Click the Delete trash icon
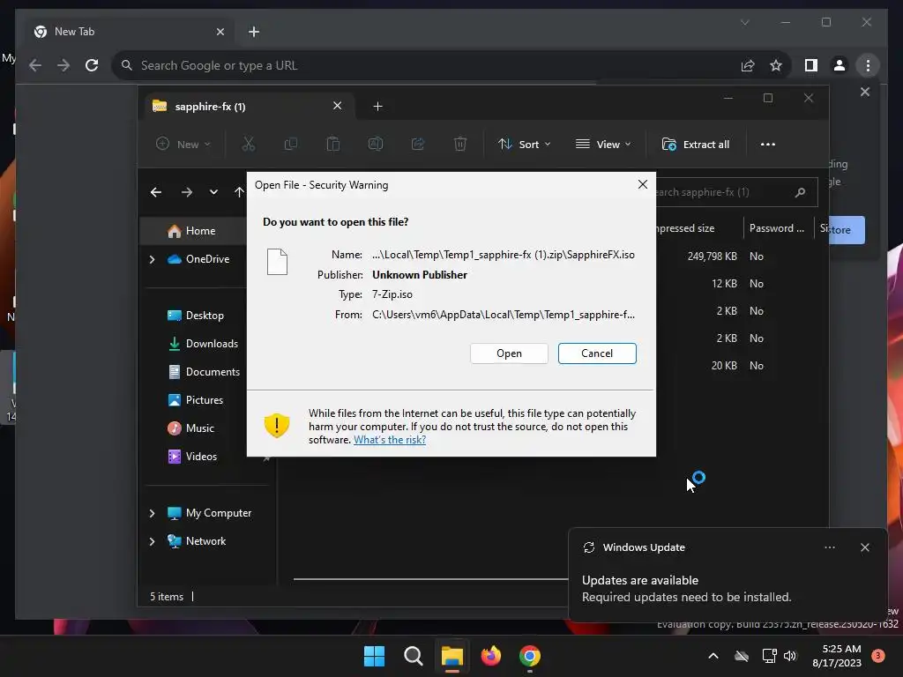 (460, 145)
